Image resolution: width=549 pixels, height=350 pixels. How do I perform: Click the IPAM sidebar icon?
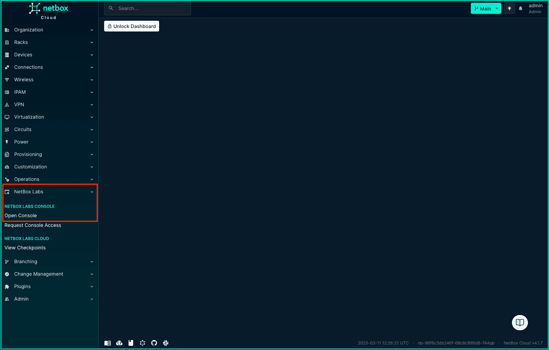(7, 92)
